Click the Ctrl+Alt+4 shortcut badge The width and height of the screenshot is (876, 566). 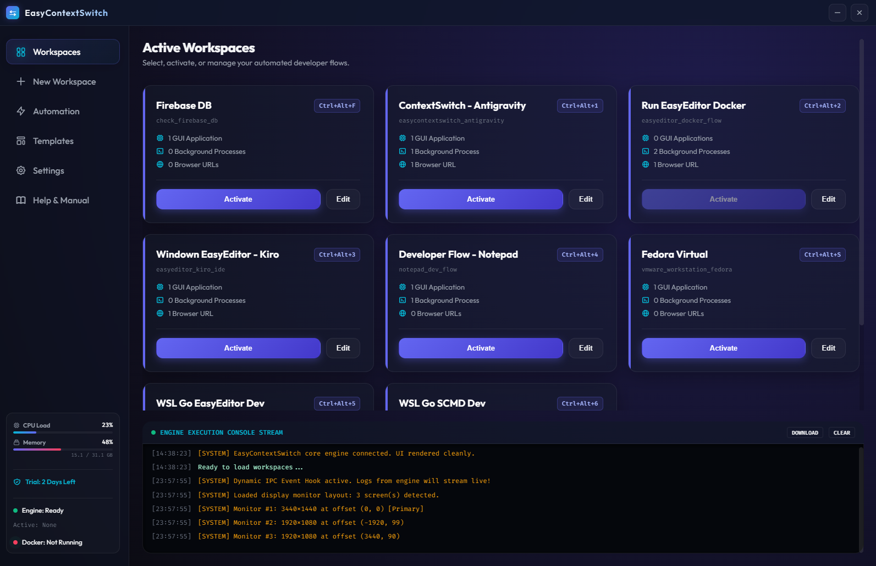pyautogui.click(x=580, y=254)
